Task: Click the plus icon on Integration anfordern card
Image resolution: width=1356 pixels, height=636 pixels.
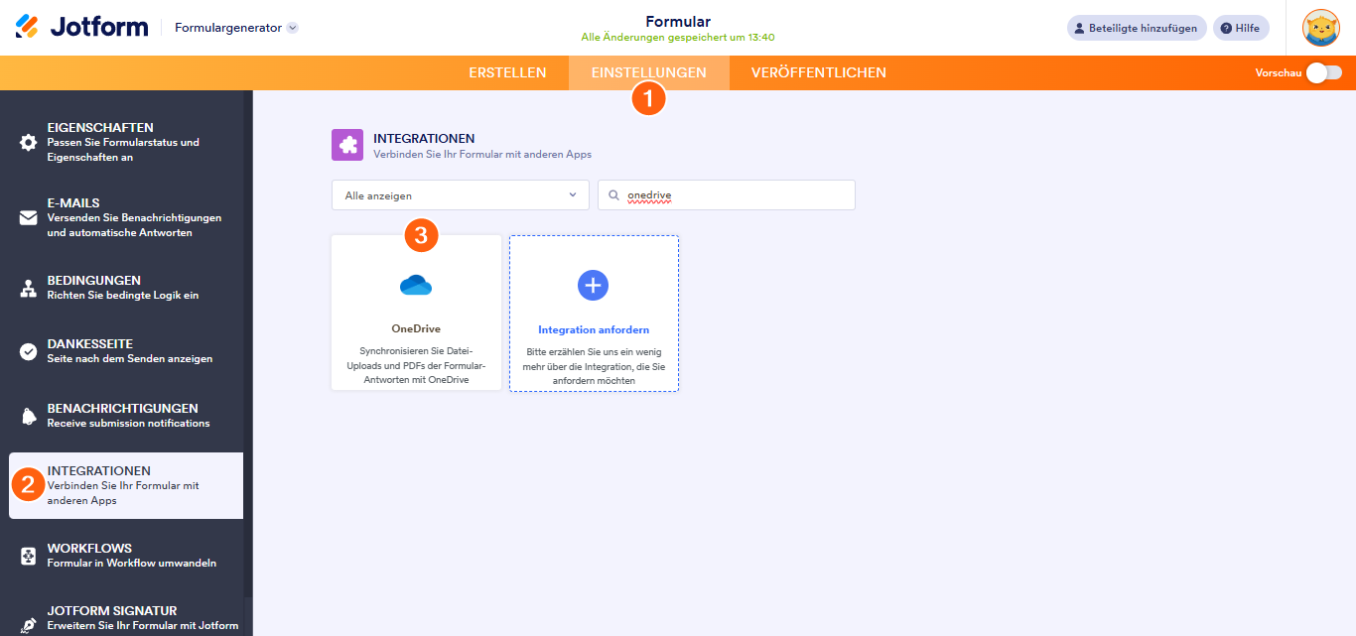Action: (x=593, y=285)
